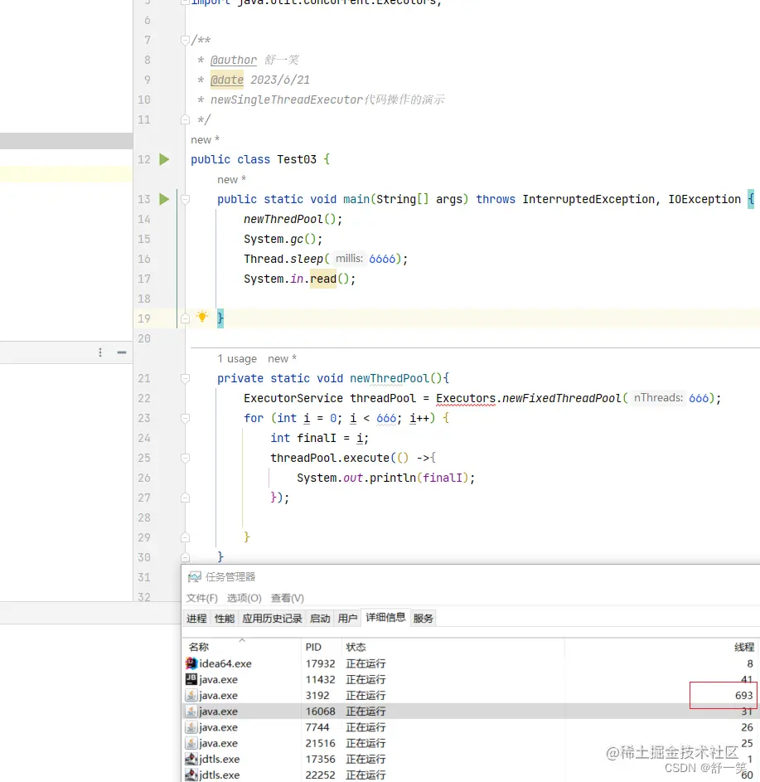Collapse the Javadoc comment fold marker
The width and height of the screenshot is (760, 782).
pyautogui.click(x=185, y=40)
